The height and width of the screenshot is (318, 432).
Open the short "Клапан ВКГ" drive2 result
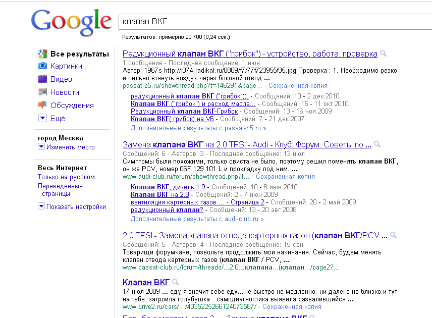tap(146, 283)
